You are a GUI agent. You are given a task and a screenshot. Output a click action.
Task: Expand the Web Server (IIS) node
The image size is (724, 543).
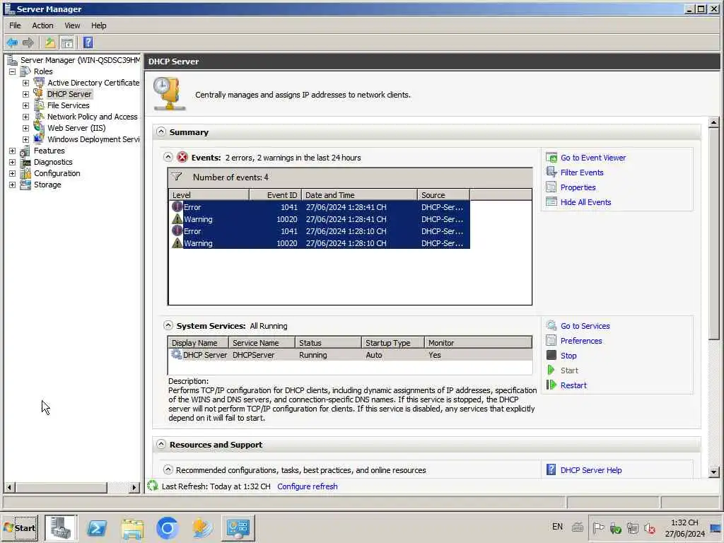(x=26, y=129)
